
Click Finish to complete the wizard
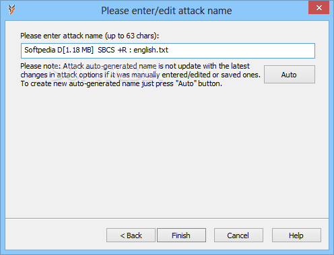(x=181, y=235)
